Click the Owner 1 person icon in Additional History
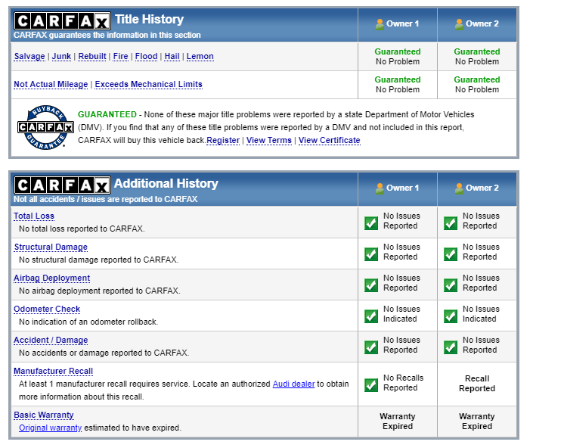 pyautogui.click(x=380, y=188)
